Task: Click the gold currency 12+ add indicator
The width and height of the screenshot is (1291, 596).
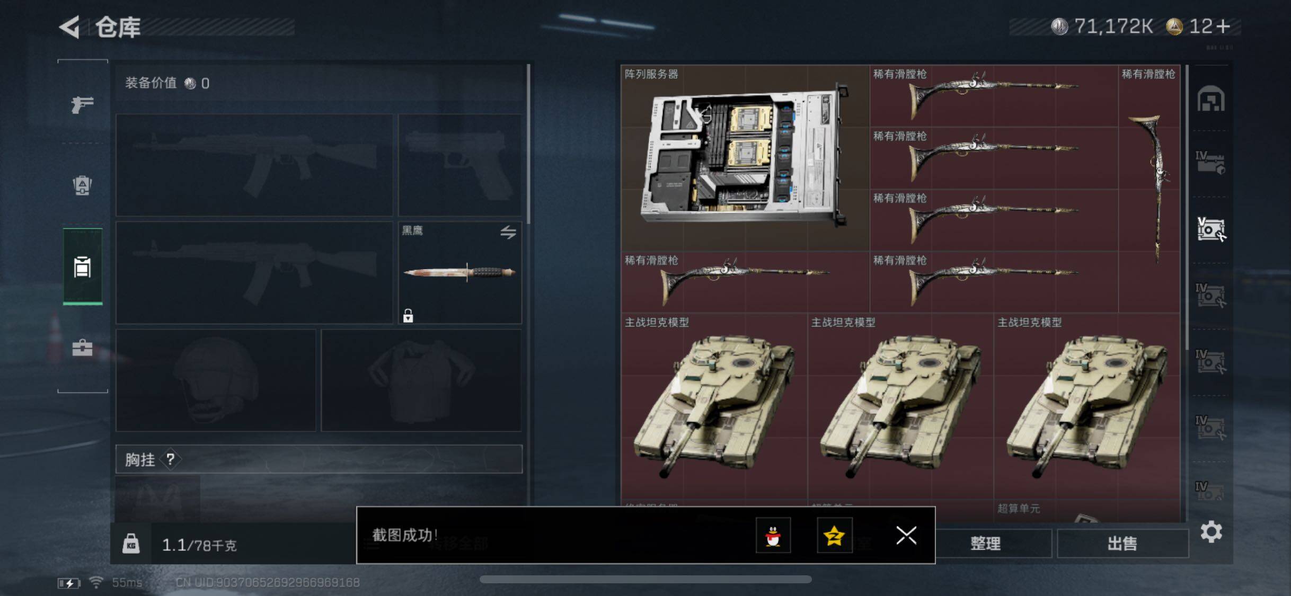Action: point(1199,26)
